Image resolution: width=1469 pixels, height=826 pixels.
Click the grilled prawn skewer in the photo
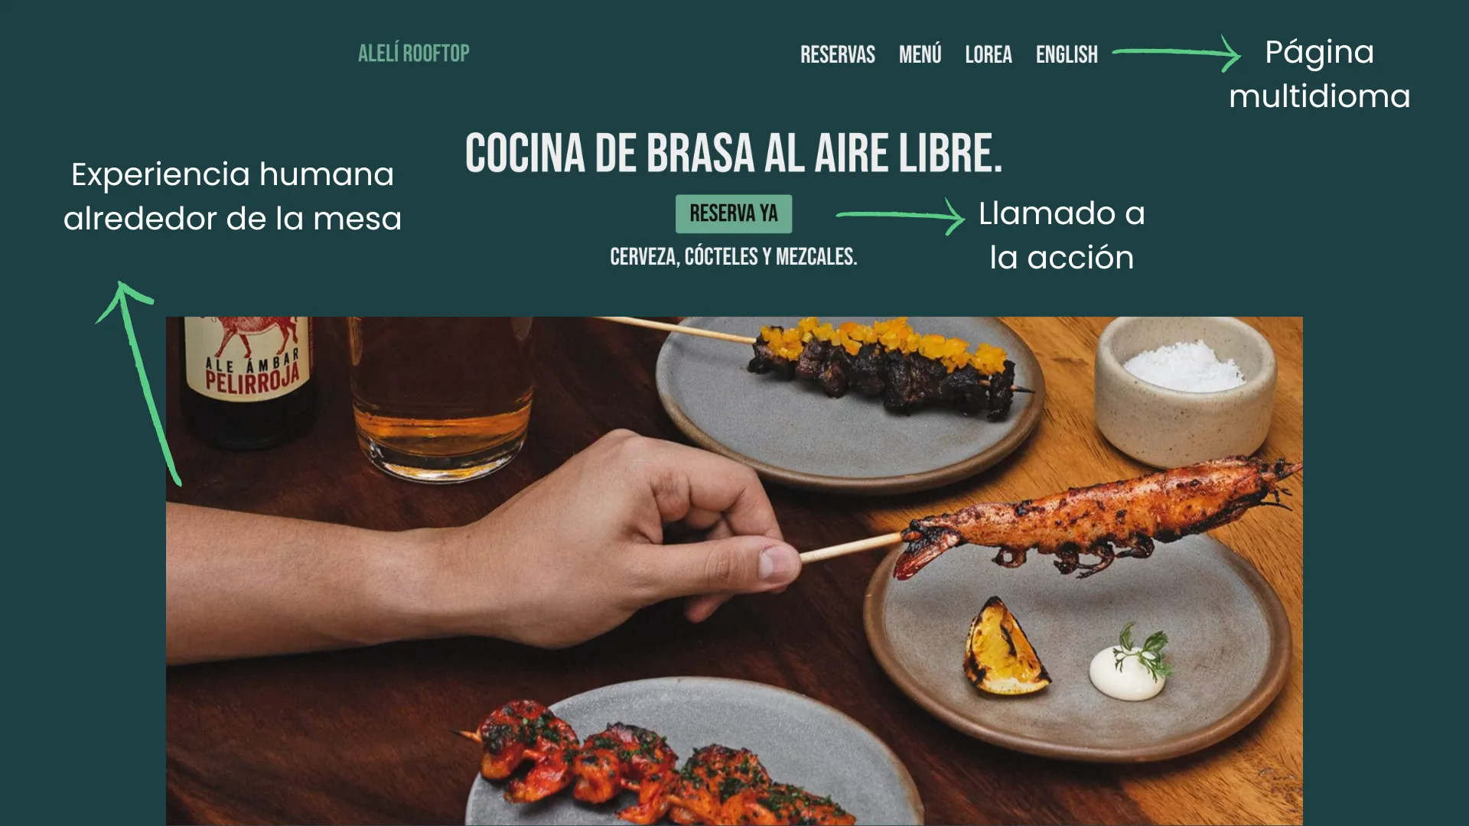point(1094,520)
